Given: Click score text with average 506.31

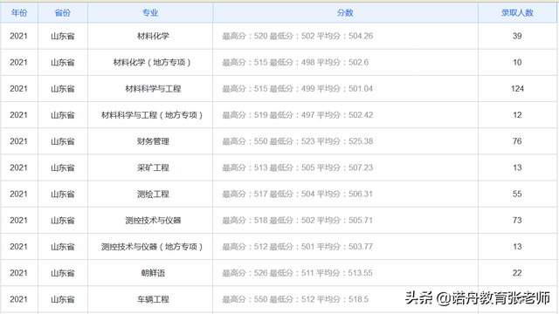Looking at the screenshot, I should tap(298, 194).
